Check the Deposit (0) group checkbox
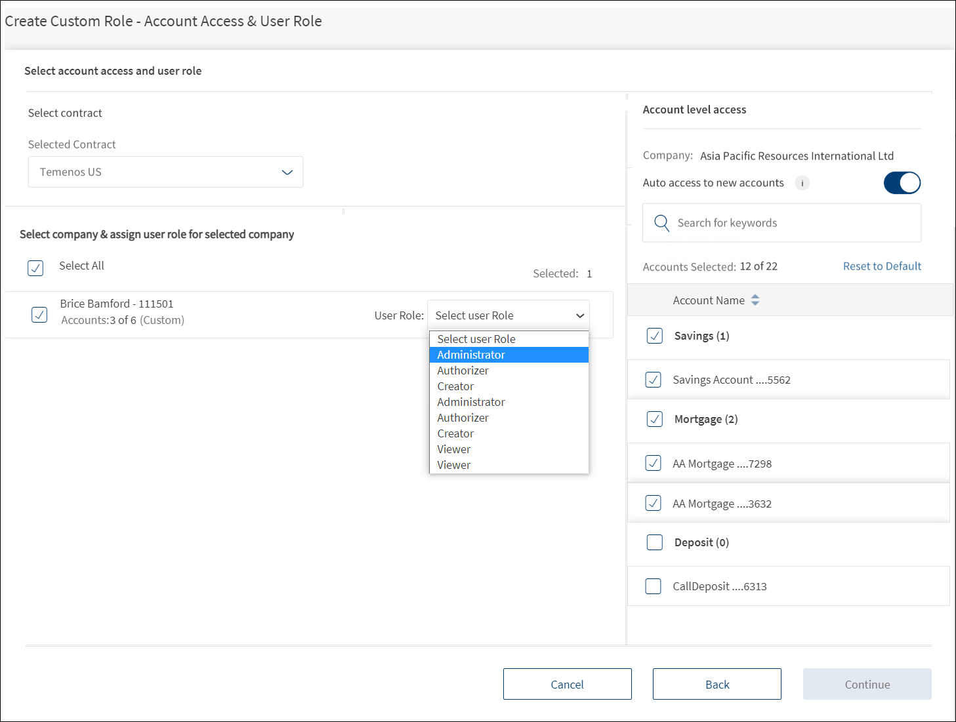 tap(655, 542)
